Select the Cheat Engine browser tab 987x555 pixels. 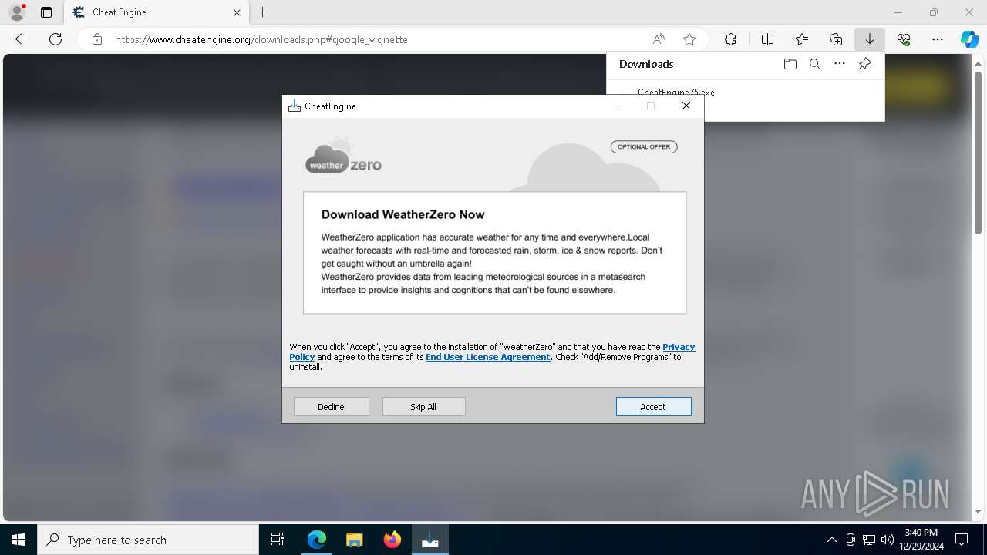pyautogui.click(x=157, y=12)
